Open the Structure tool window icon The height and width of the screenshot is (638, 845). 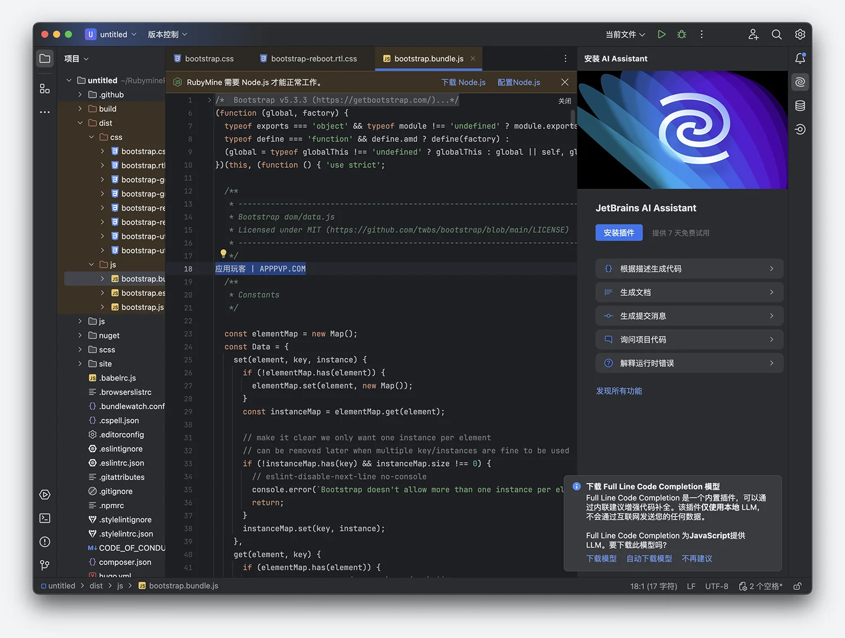(45, 88)
